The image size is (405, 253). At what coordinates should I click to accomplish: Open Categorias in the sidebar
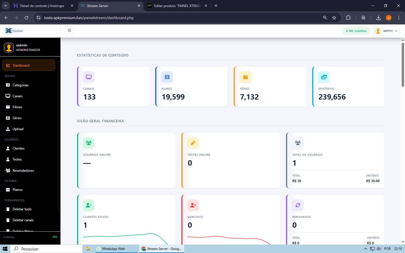[21, 85]
